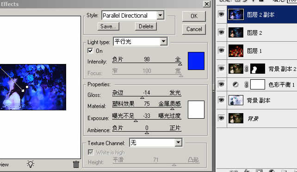Screen dimensions: 297x172
Task: Click the 图层 1 layer name
Action: coord(254,51)
